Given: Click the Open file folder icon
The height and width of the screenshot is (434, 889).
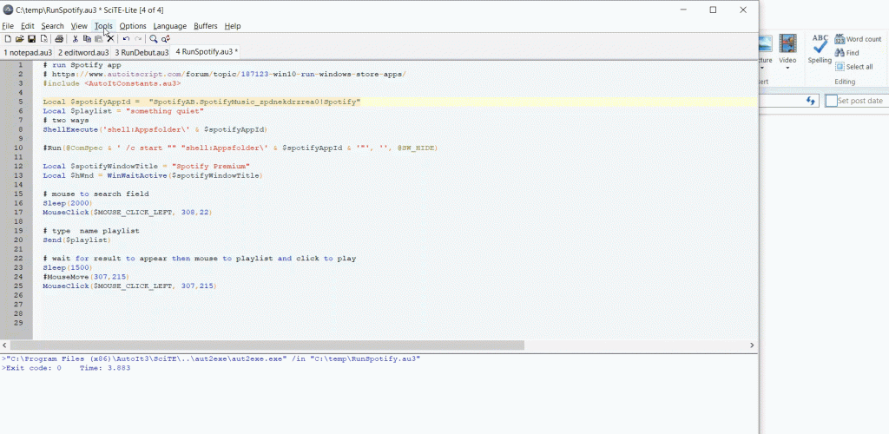Looking at the screenshot, I should (x=20, y=39).
